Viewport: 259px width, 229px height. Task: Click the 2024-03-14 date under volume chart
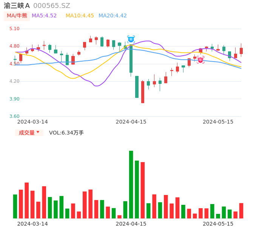click(x=32, y=224)
